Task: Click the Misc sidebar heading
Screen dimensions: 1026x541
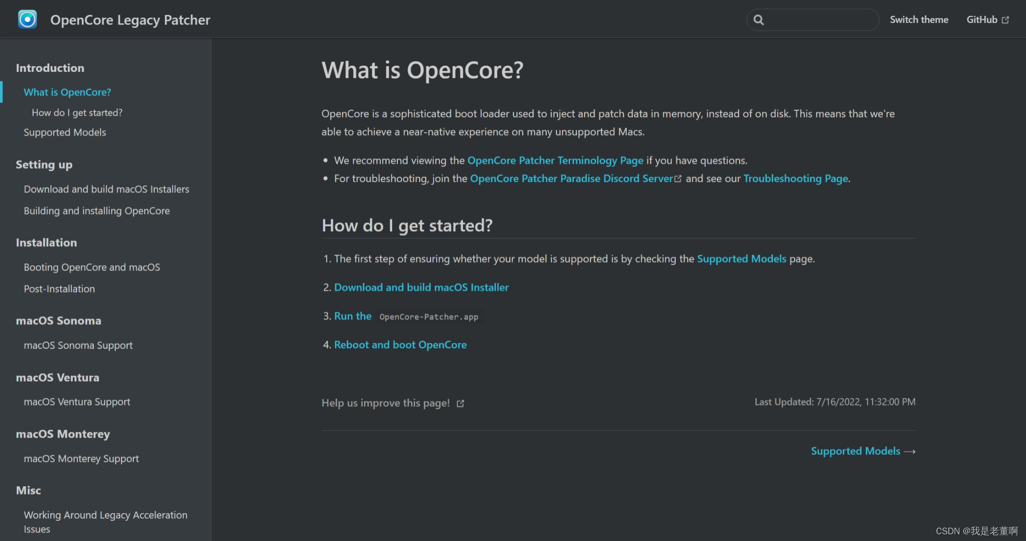Action: point(28,491)
